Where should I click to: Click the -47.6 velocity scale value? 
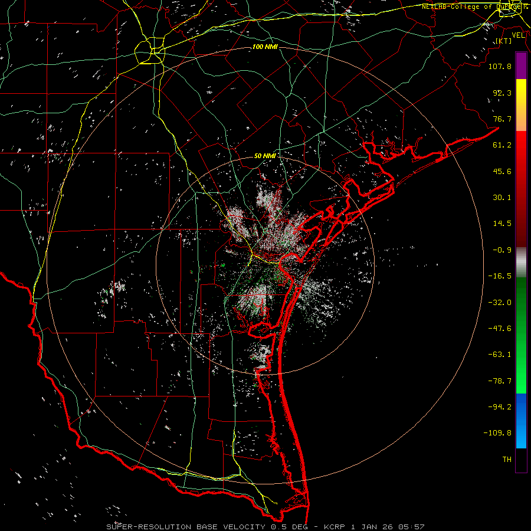click(500, 329)
